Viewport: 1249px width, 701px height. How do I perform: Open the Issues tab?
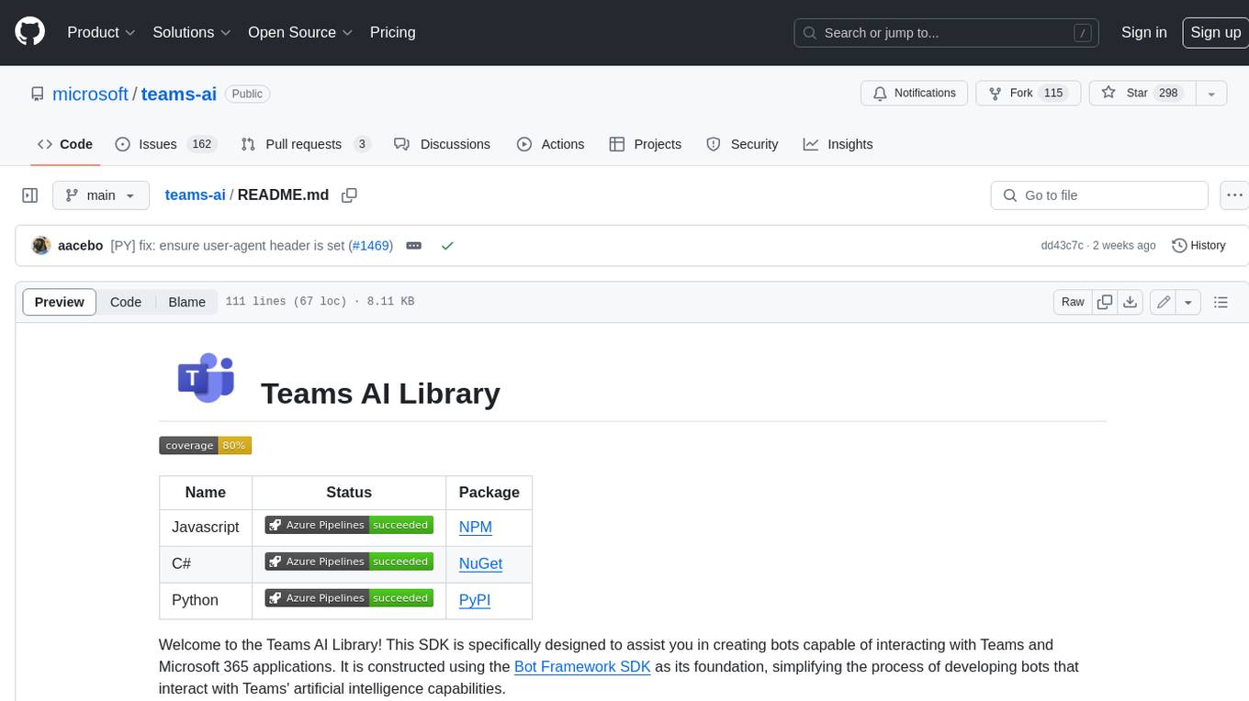[165, 144]
